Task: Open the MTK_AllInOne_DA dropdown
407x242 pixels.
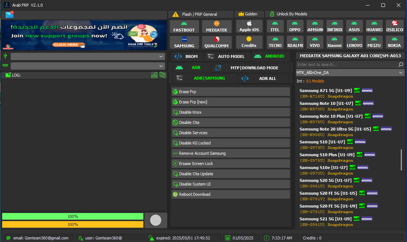Action: tap(350, 73)
